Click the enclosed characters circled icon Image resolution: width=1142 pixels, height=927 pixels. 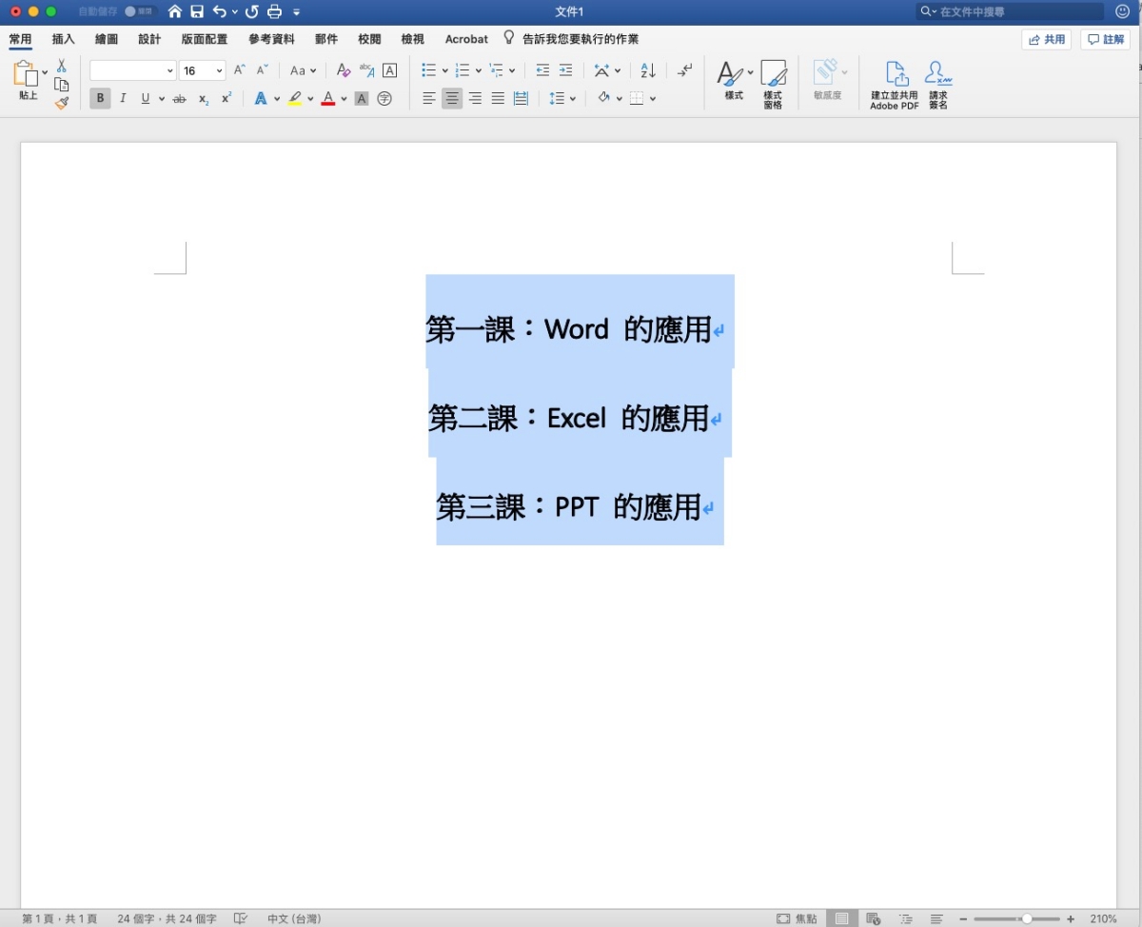click(384, 98)
